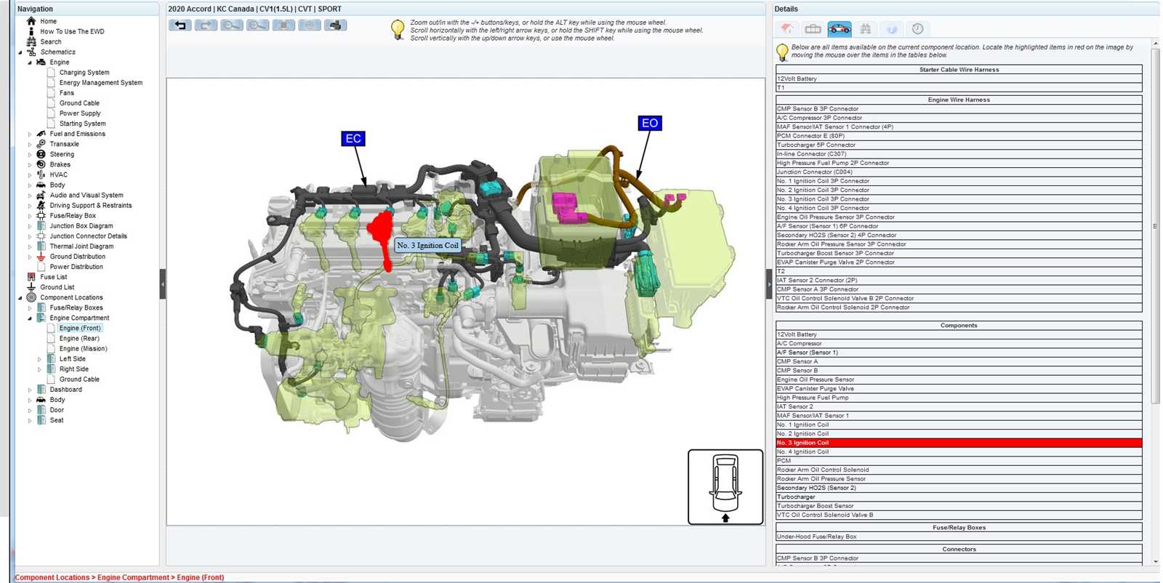
Task: Click the Fuse List icon
Action: [x=31, y=277]
